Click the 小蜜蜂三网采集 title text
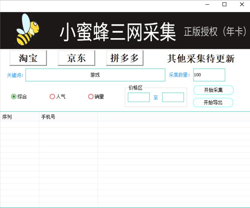The height and width of the screenshot is (208, 250). pyautogui.click(x=118, y=30)
